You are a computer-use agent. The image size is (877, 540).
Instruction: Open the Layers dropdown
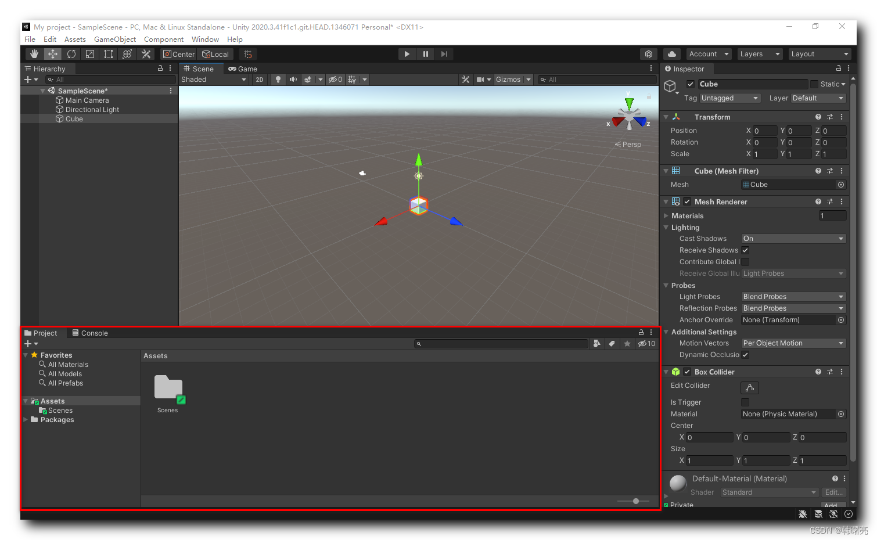coord(760,54)
